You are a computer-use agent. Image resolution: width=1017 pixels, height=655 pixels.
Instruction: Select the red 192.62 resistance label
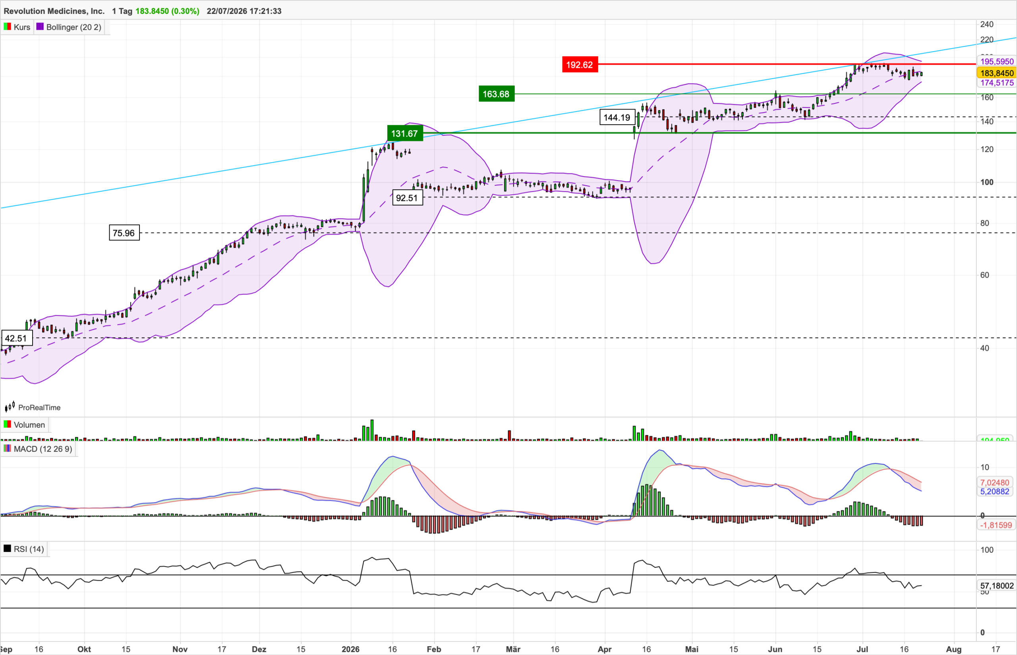tap(580, 65)
